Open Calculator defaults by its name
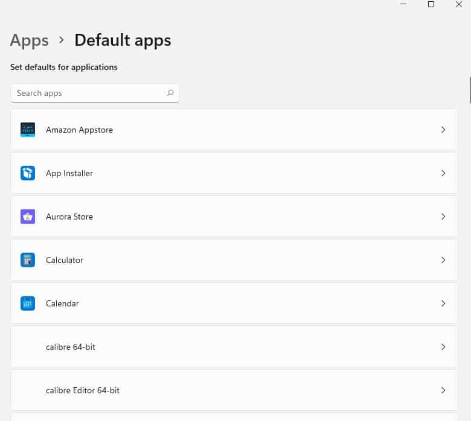 pyautogui.click(x=65, y=260)
